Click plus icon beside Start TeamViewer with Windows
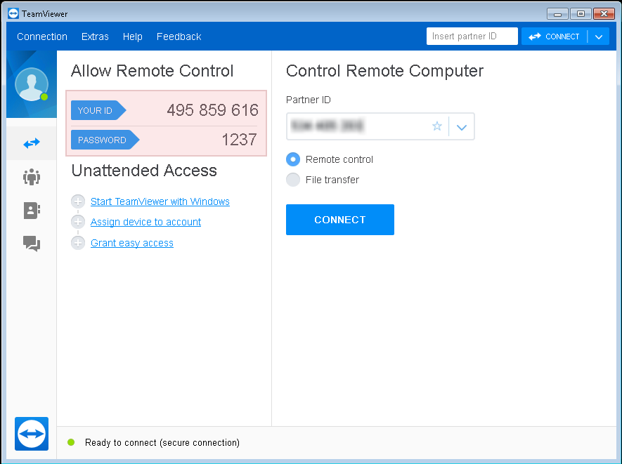The height and width of the screenshot is (464, 622). pyautogui.click(x=78, y=201)
